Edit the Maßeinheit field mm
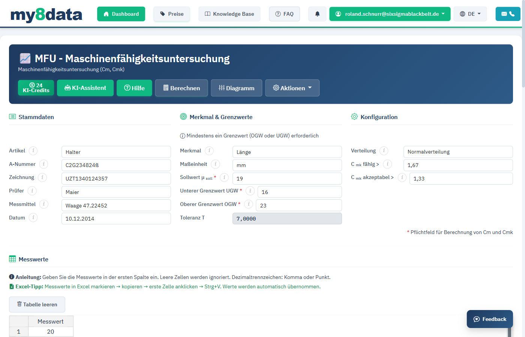Image resolution: width=525 pixels, height=337 pixels. pyautogui.click(x=287, y=165)
